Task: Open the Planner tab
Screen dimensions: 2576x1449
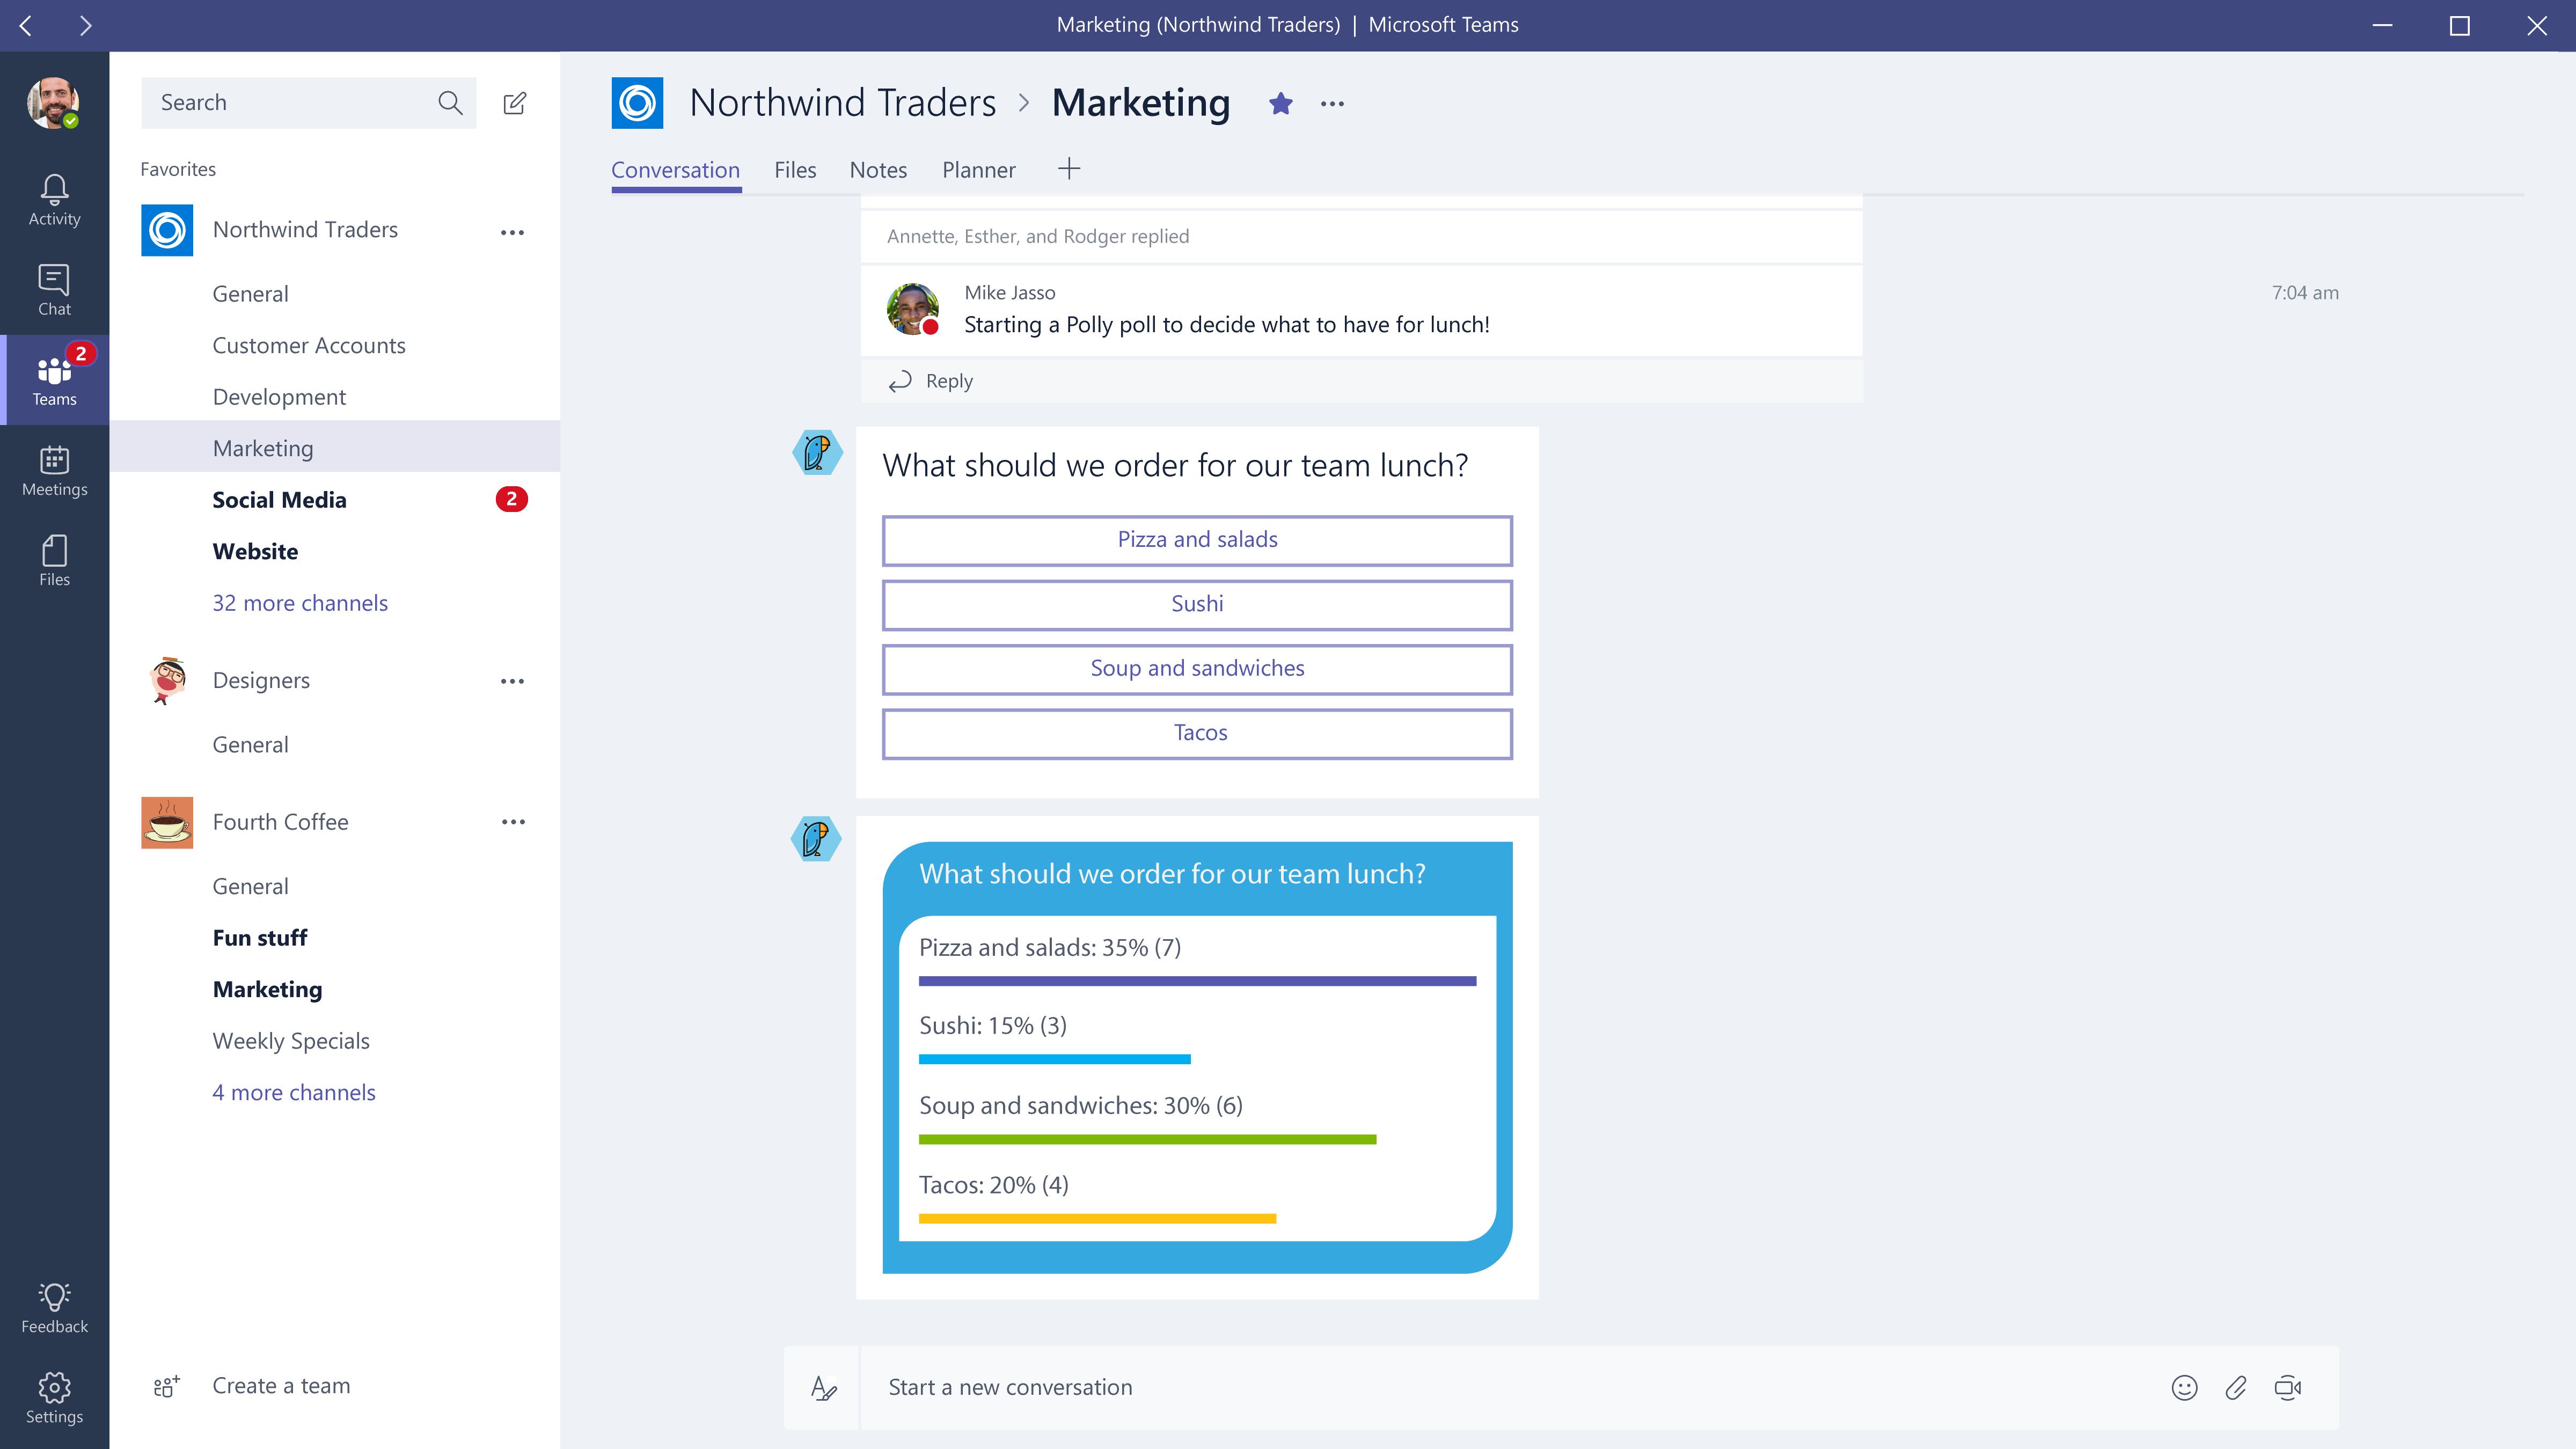Action: [978, 170]
